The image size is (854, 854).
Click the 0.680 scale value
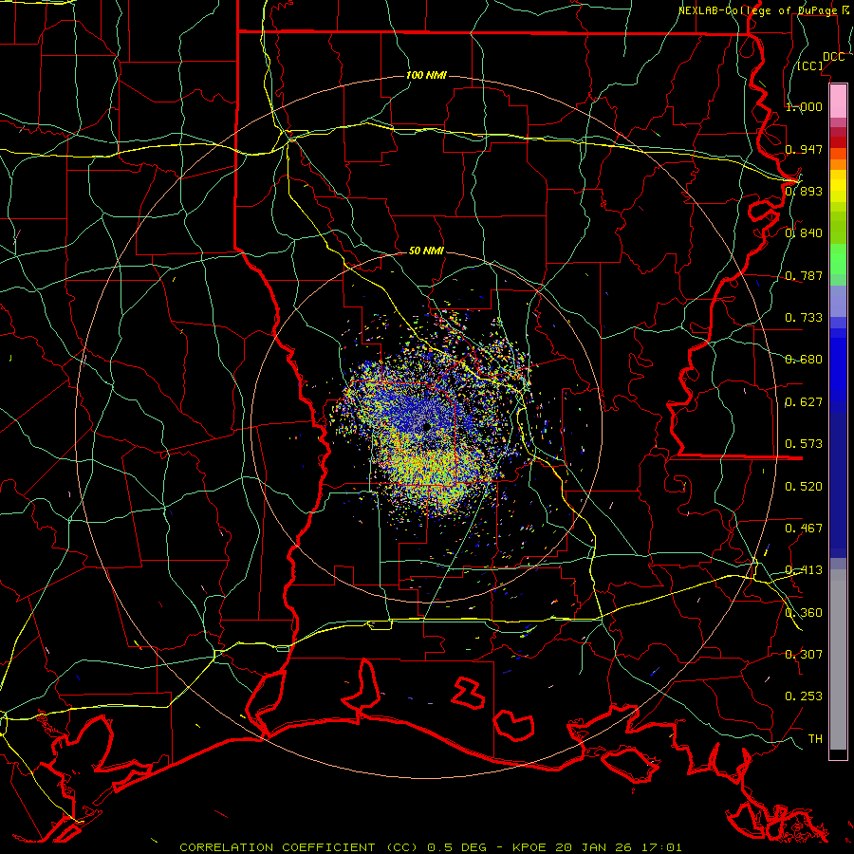click(804, 360)
